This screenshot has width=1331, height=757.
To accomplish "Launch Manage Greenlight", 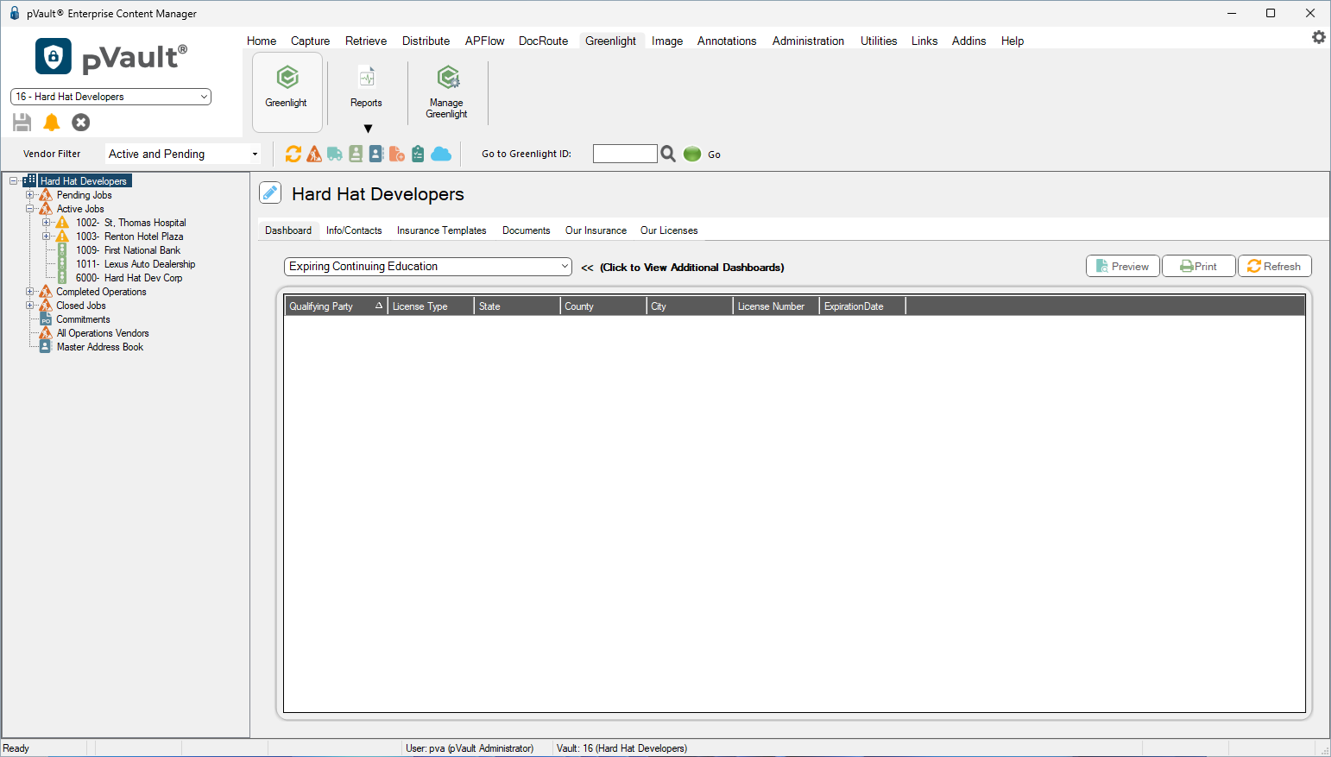I will click(x=447, y=91).
